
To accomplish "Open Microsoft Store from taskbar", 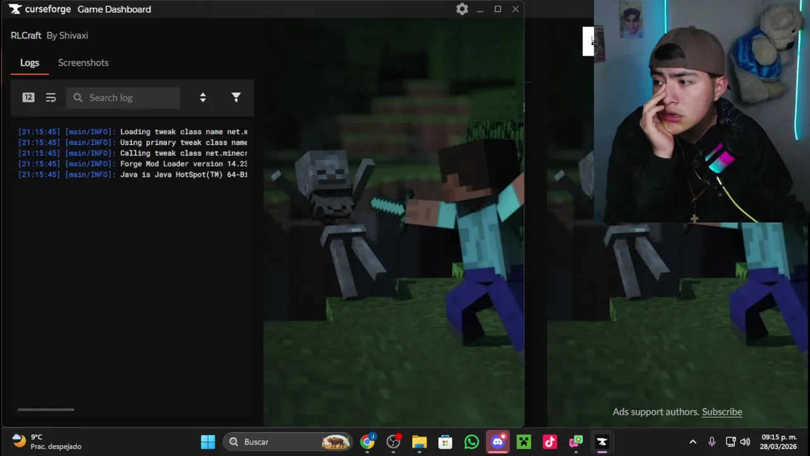I will click(445, 442).
